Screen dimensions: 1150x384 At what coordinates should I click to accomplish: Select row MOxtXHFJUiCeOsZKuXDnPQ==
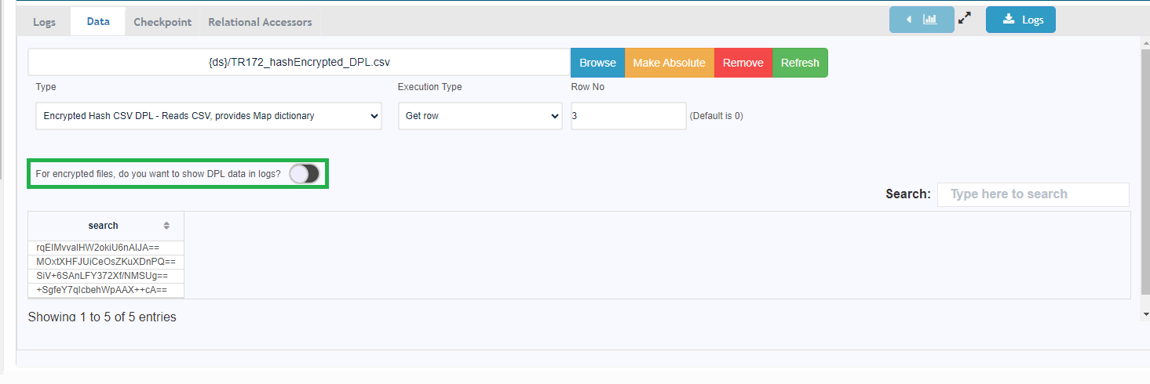pyautogui.click(x=106, y=262)
